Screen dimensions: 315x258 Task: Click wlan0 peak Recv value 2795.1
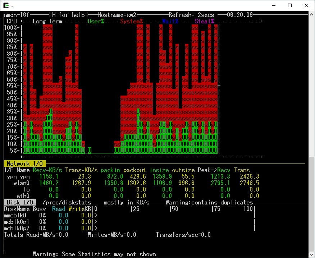220,183
